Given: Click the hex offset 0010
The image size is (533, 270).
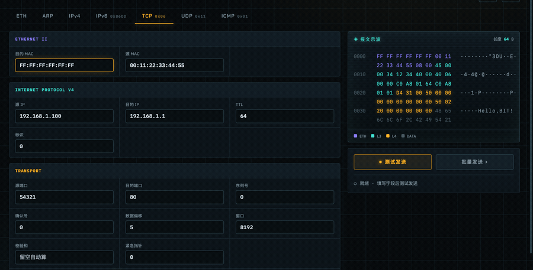Looking at the screenshot, I should [359, 74].
